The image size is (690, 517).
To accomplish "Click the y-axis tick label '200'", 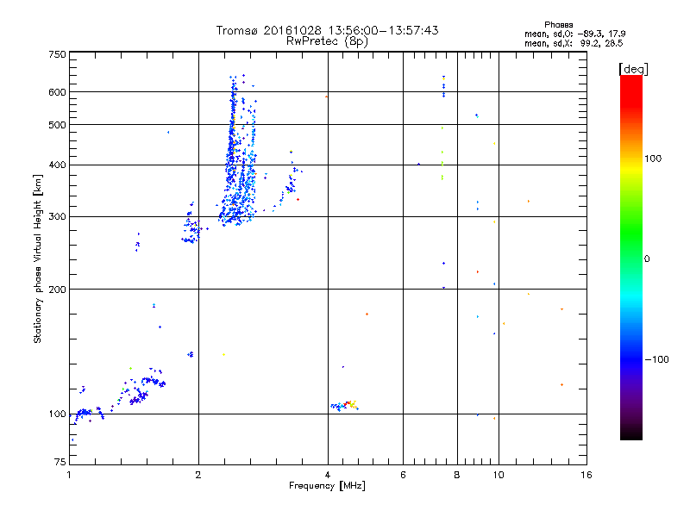I will point(57,290).
